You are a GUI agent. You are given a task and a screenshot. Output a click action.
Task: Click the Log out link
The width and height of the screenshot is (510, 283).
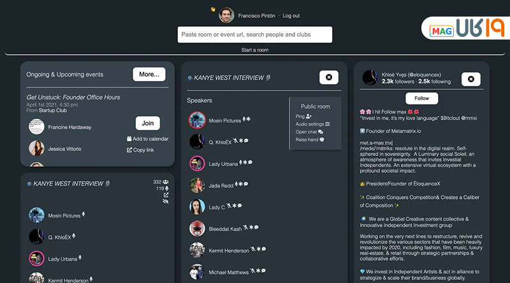291,15
